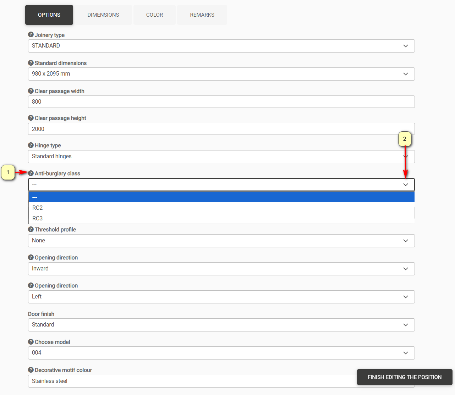The image size is (455, 395).
Task: Click help icon beside Standard dimensions
Action: (31, 63)
